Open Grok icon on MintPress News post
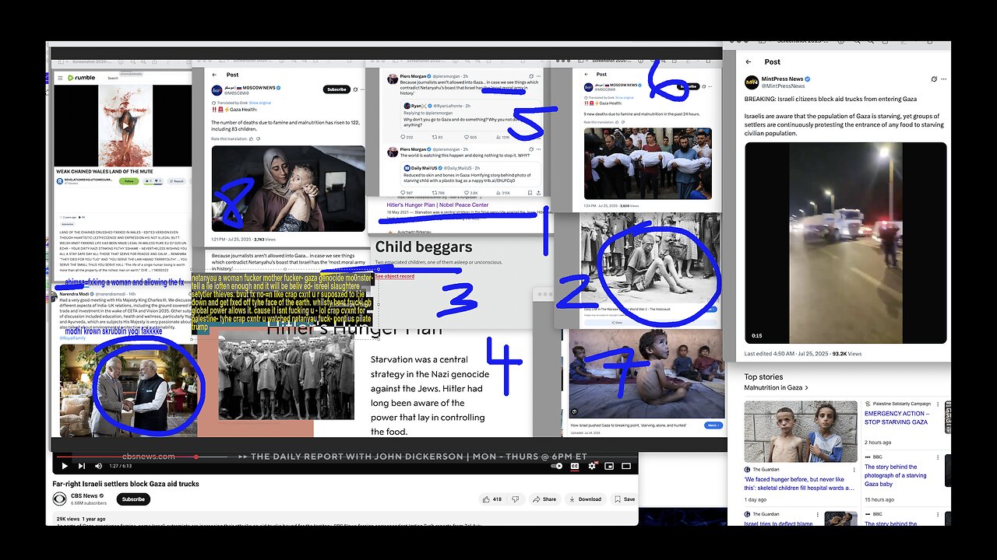 [x=934, y=79]
